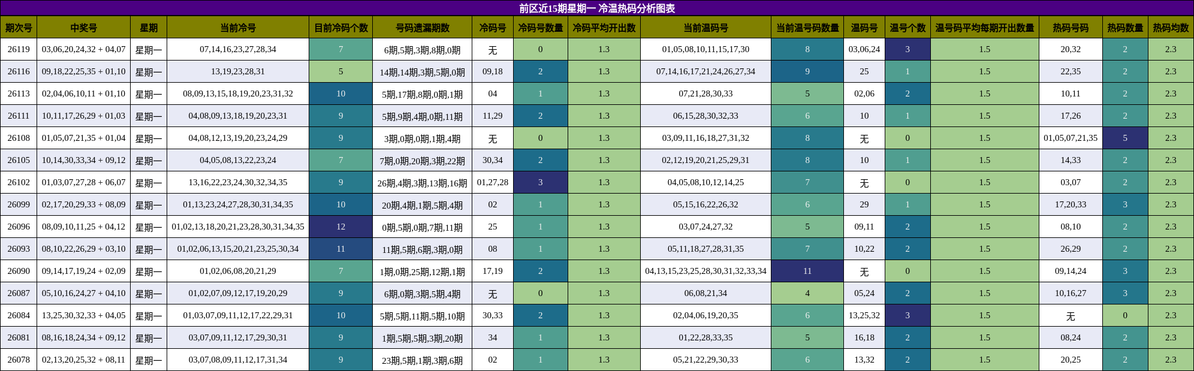The width and height of the screenshot is (1194, 371).
Task: Click the 号码遗漏期数 column header
Action: click(423, 28)
